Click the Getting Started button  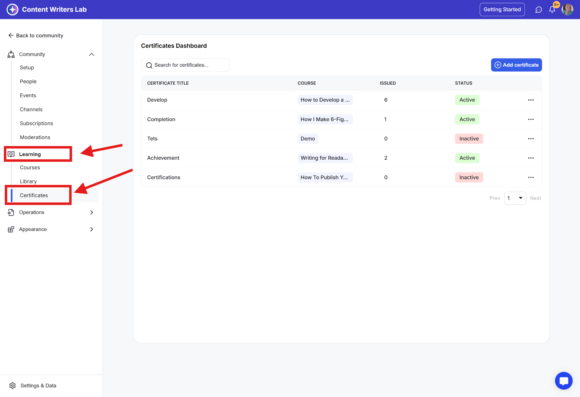[502, 10]
